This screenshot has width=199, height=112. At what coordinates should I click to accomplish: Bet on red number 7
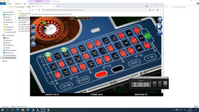coord(121,35)
